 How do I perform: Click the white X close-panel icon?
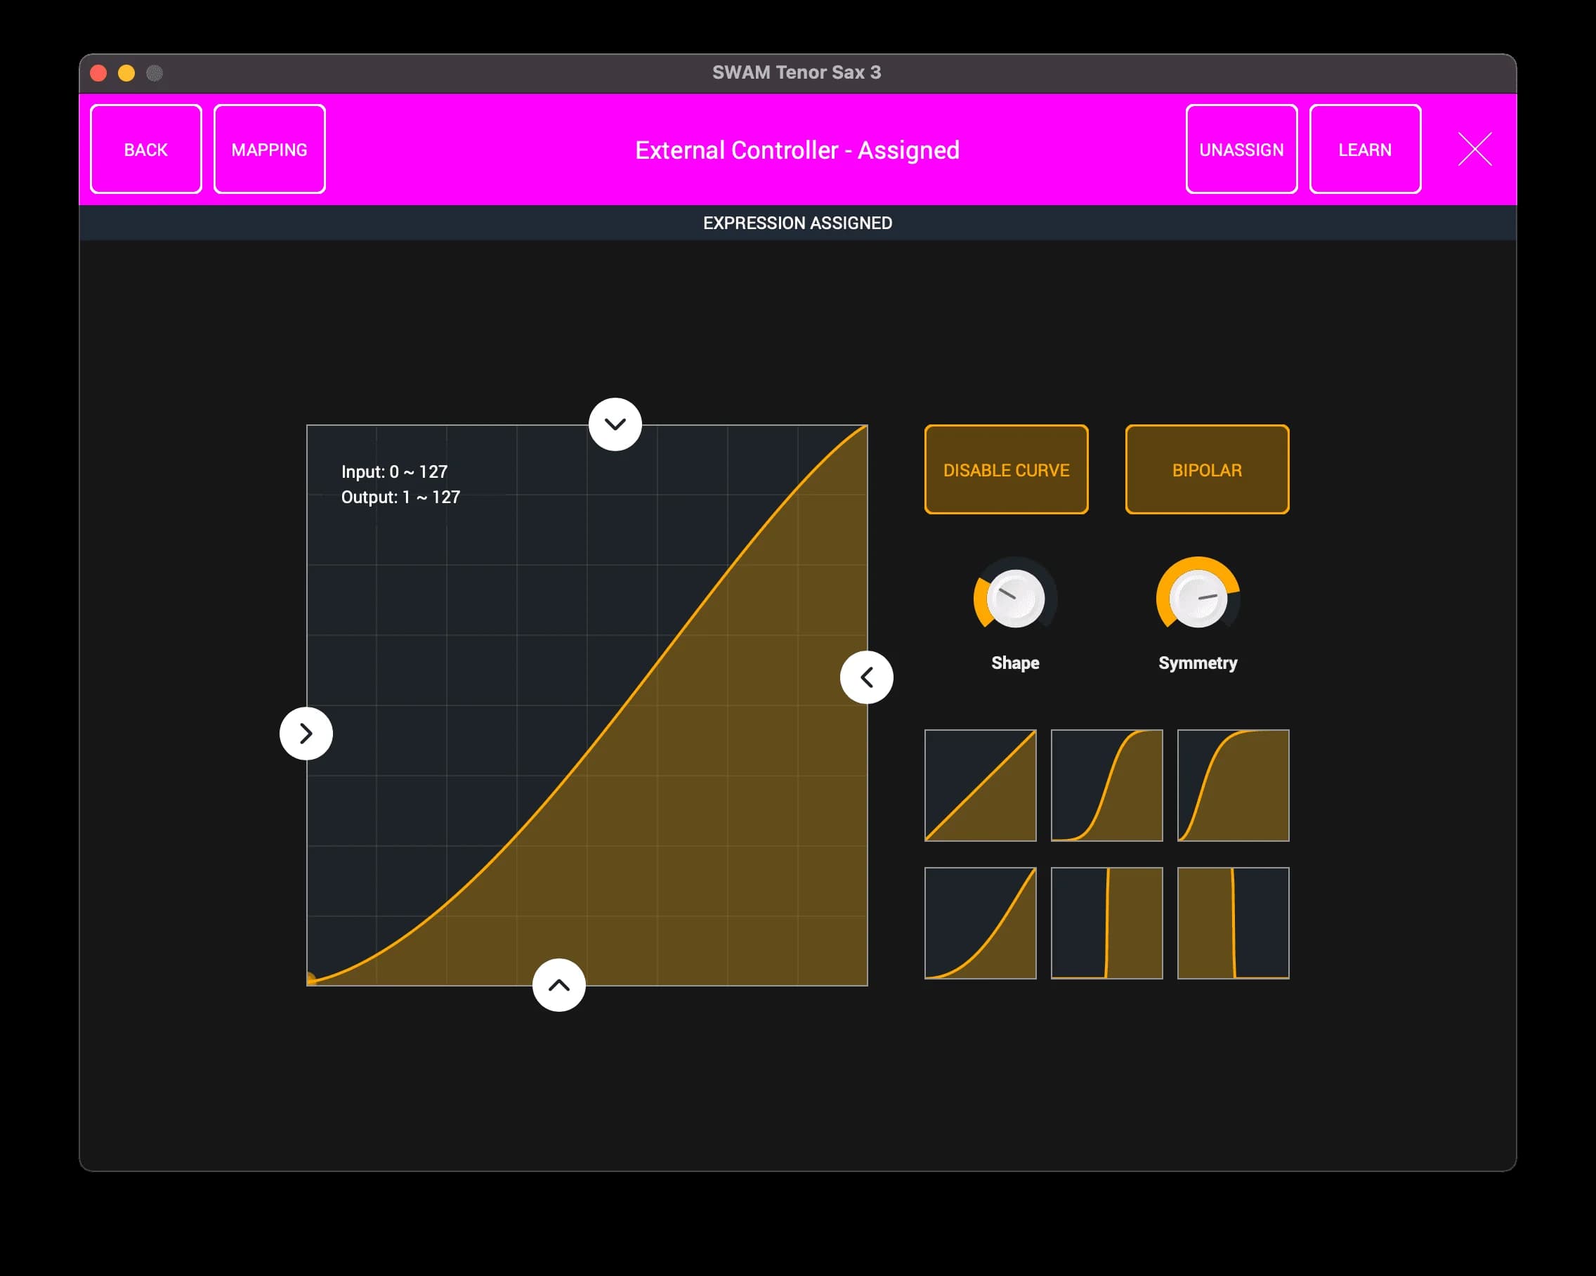[x=1474, y=149]
